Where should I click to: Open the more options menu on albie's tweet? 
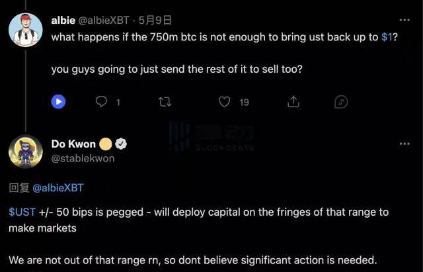point(406,21)
